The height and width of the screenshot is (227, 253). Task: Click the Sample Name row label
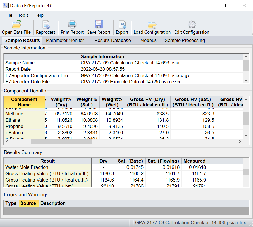[20, 63]
